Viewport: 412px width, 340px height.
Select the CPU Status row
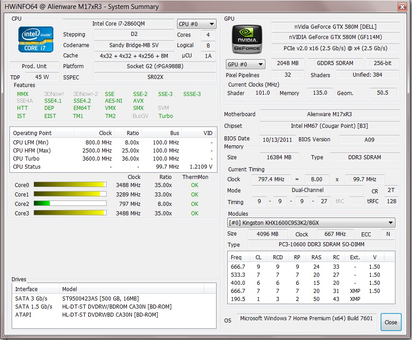point(113,167)
